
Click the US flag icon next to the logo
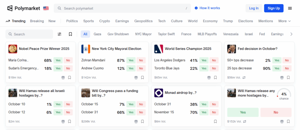[x=46, y=8]
